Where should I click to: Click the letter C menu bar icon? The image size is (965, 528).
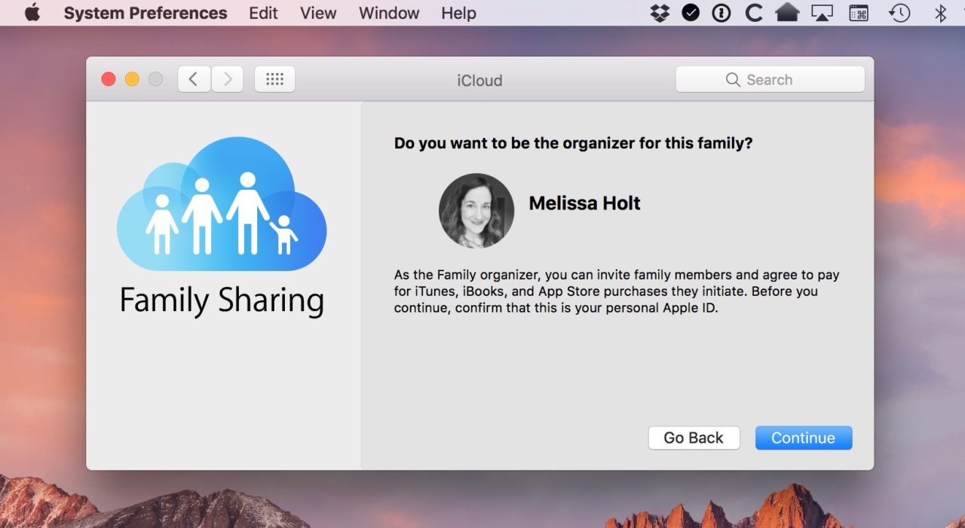[753, 13]
